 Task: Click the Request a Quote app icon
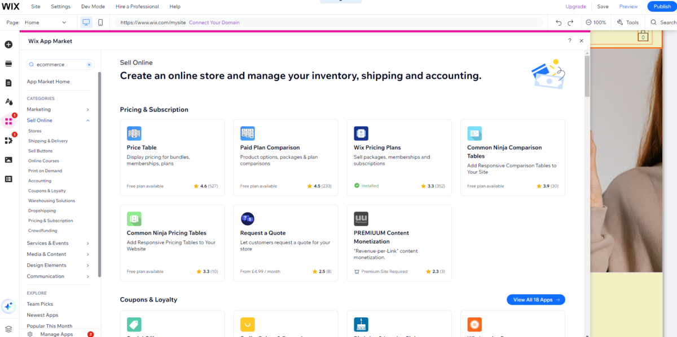coord(248,219)
